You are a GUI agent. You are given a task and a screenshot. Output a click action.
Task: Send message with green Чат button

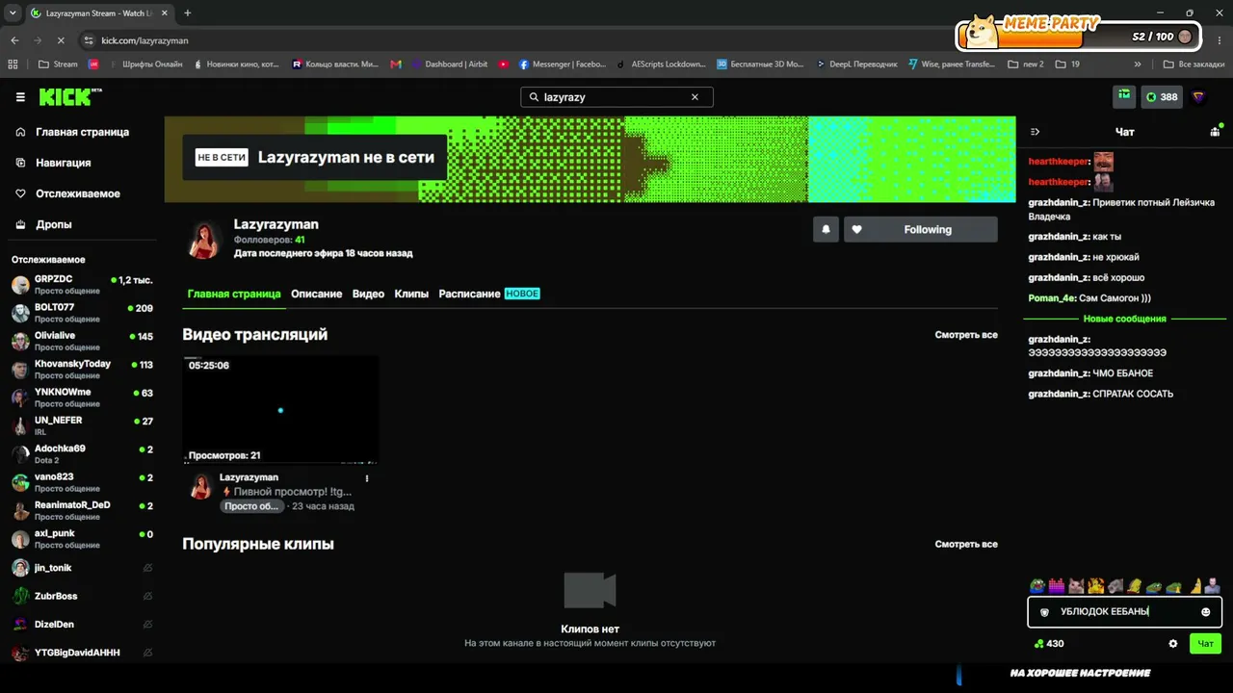(x=1205, y=644)
